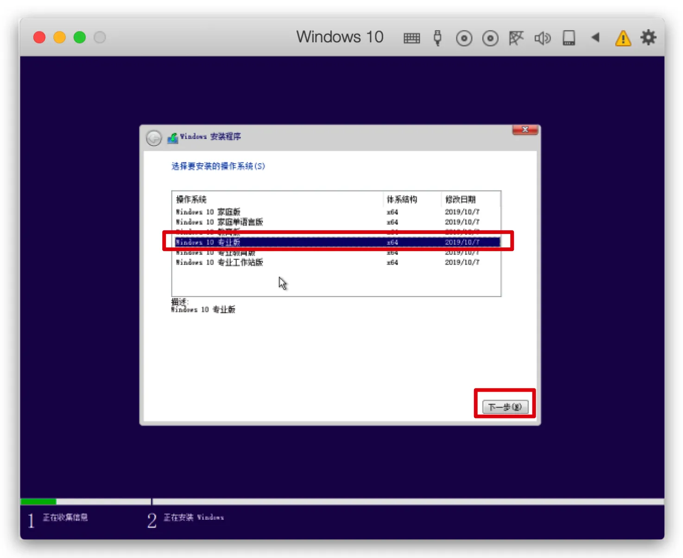The height and width of the screenshot is (558, 683).
Task: Click the right of the two disc icons
Action: 490,38
